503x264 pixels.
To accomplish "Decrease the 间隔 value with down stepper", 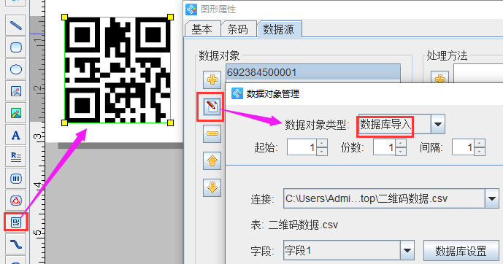I will click(480, 152).
